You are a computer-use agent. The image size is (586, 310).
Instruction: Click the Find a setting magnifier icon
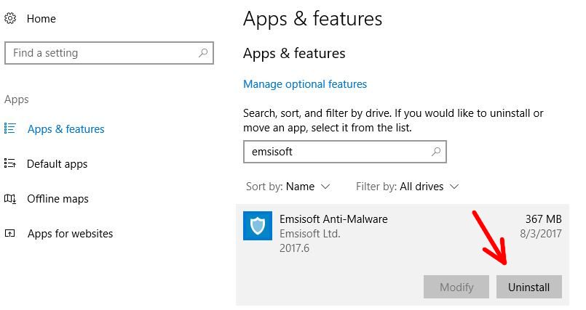pyautogui.click(x=203, y=53)
